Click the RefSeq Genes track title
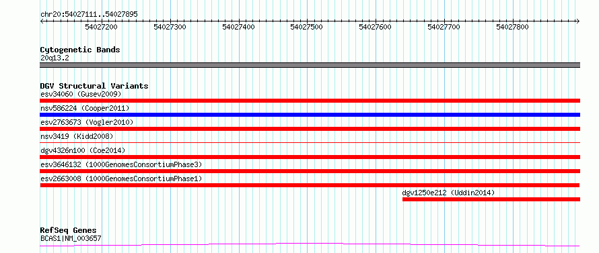The width and height of the screenshot is (599, 253). [x=69, y=231]
